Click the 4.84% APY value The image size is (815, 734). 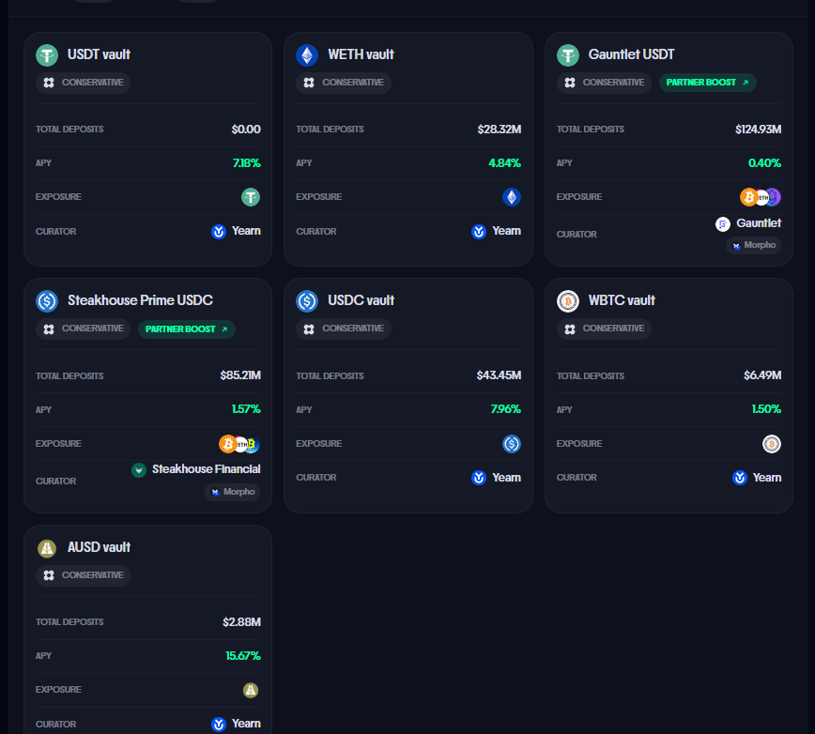tap(505, 163)
